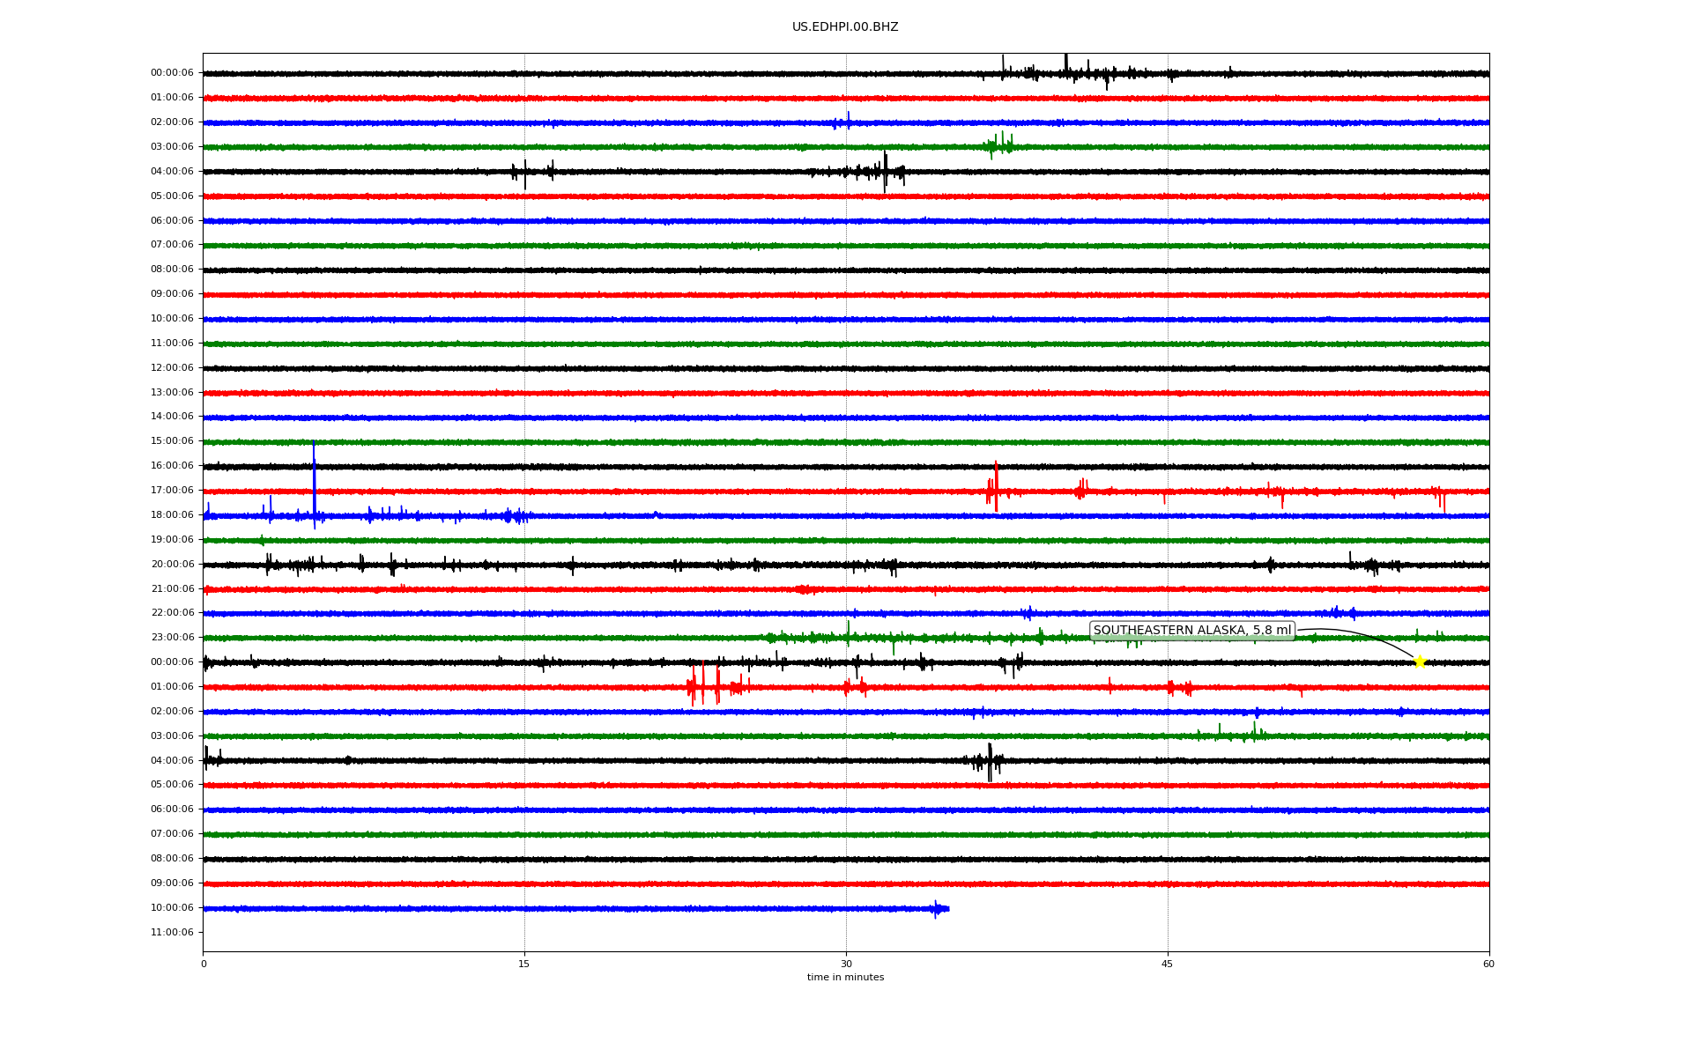1692x1057 pixels.
Task: Click the 15 minute x-axis tick label
Action: (x=524, y=964)
